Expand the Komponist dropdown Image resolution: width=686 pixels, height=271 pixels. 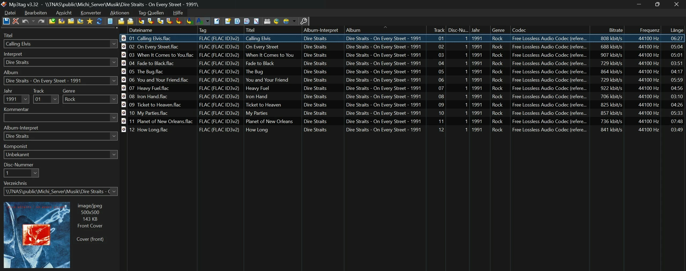[x=114, y=155]
